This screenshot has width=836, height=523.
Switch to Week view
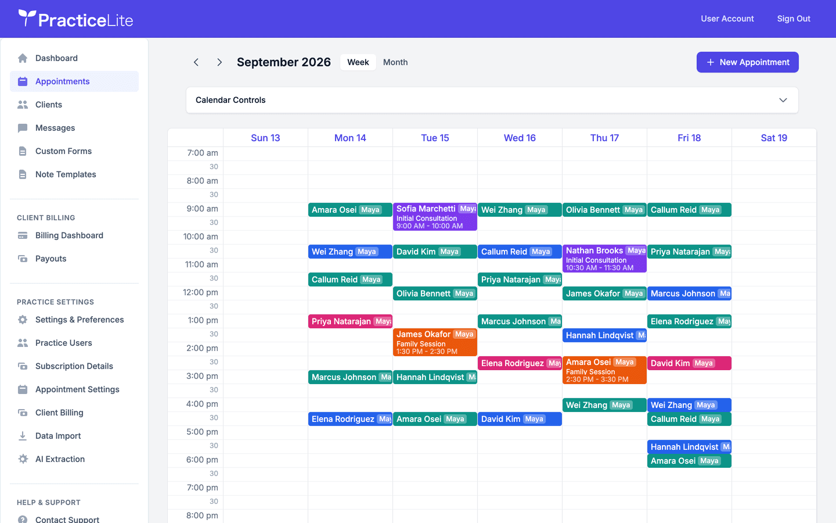point(358,62)
